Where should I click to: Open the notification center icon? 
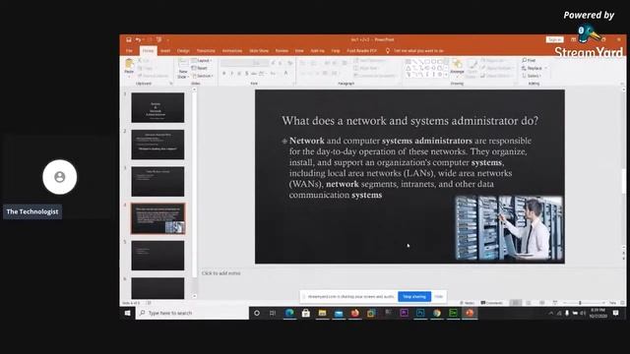point(615,313)
